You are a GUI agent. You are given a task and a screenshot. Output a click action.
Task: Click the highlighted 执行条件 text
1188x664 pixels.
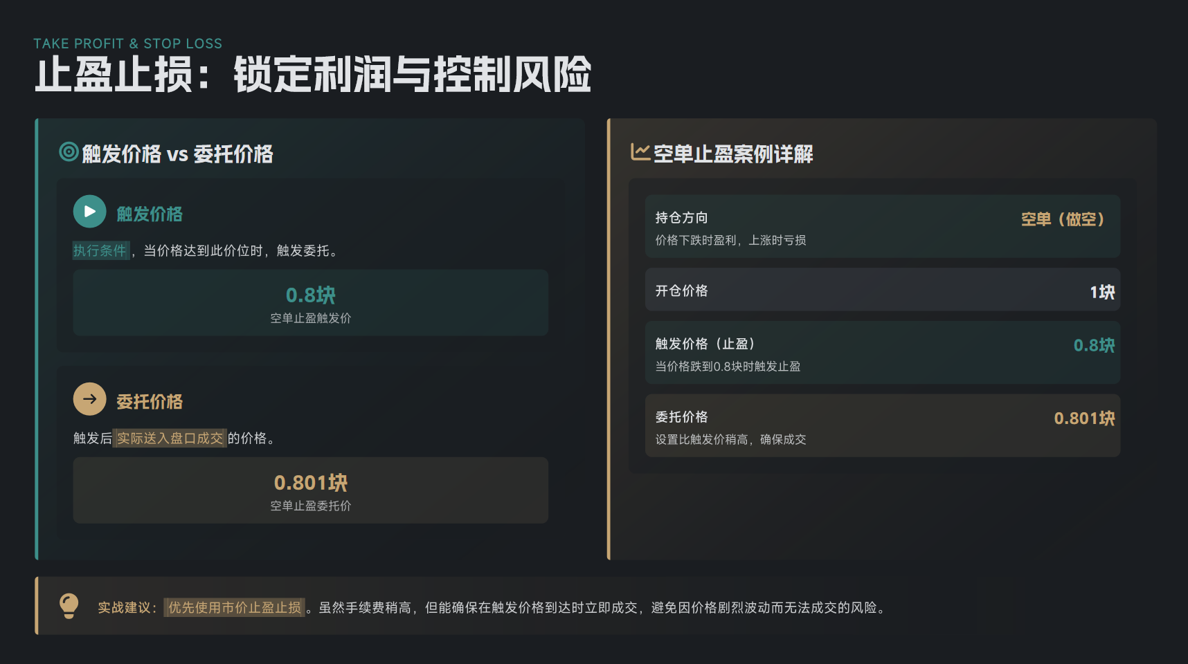tap(100, 250)
